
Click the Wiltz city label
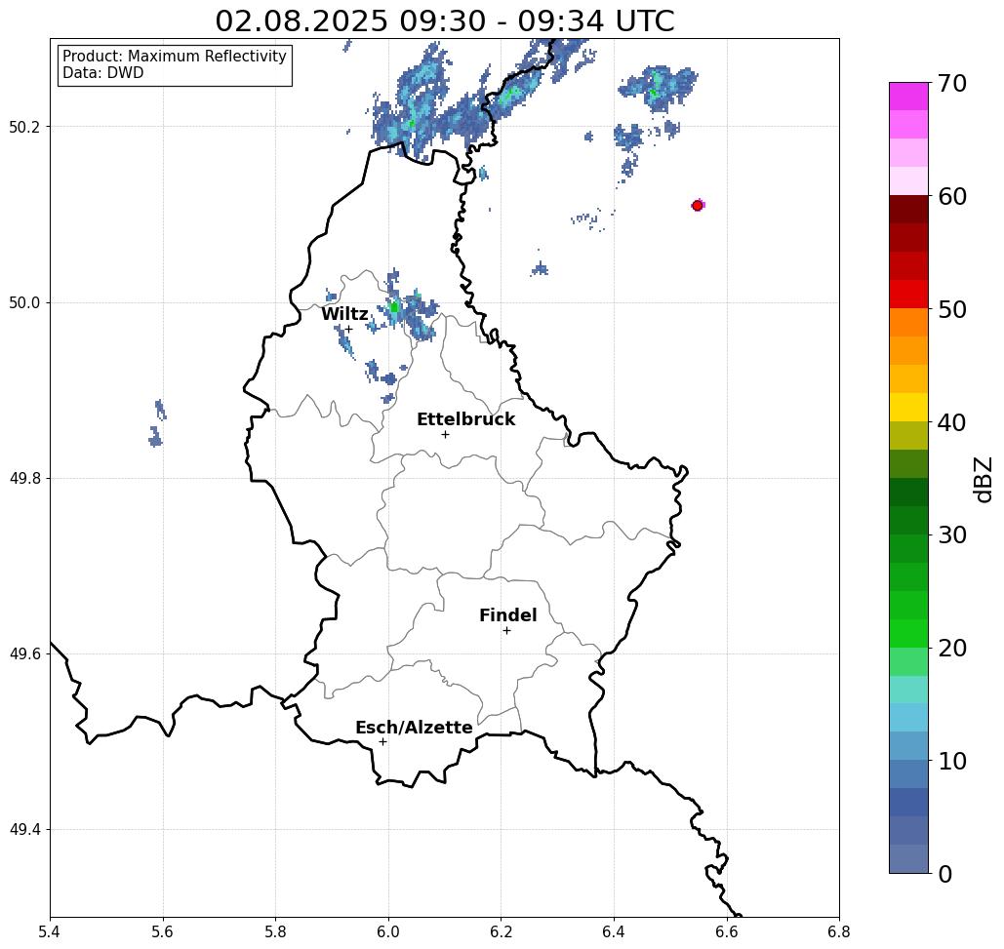pos(344,313)
